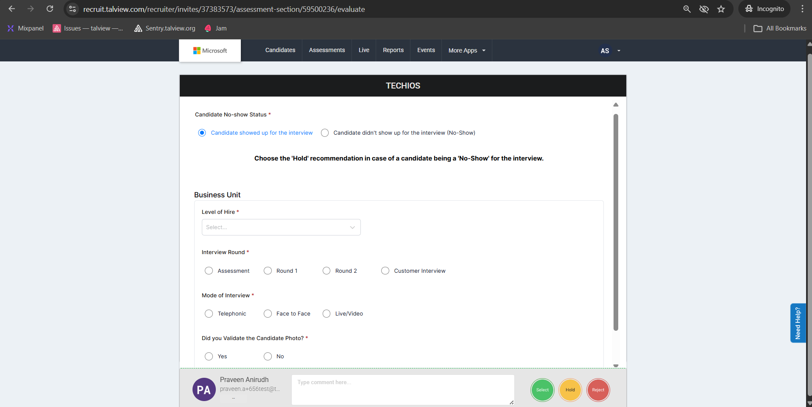The height and width of the screenshot is (407, 812).
Task: Click the Microsoft logo
Action: (210, 50)
